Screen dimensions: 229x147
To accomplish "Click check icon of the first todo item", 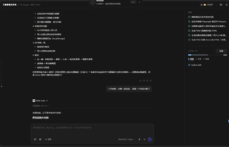I will point(189,17).
